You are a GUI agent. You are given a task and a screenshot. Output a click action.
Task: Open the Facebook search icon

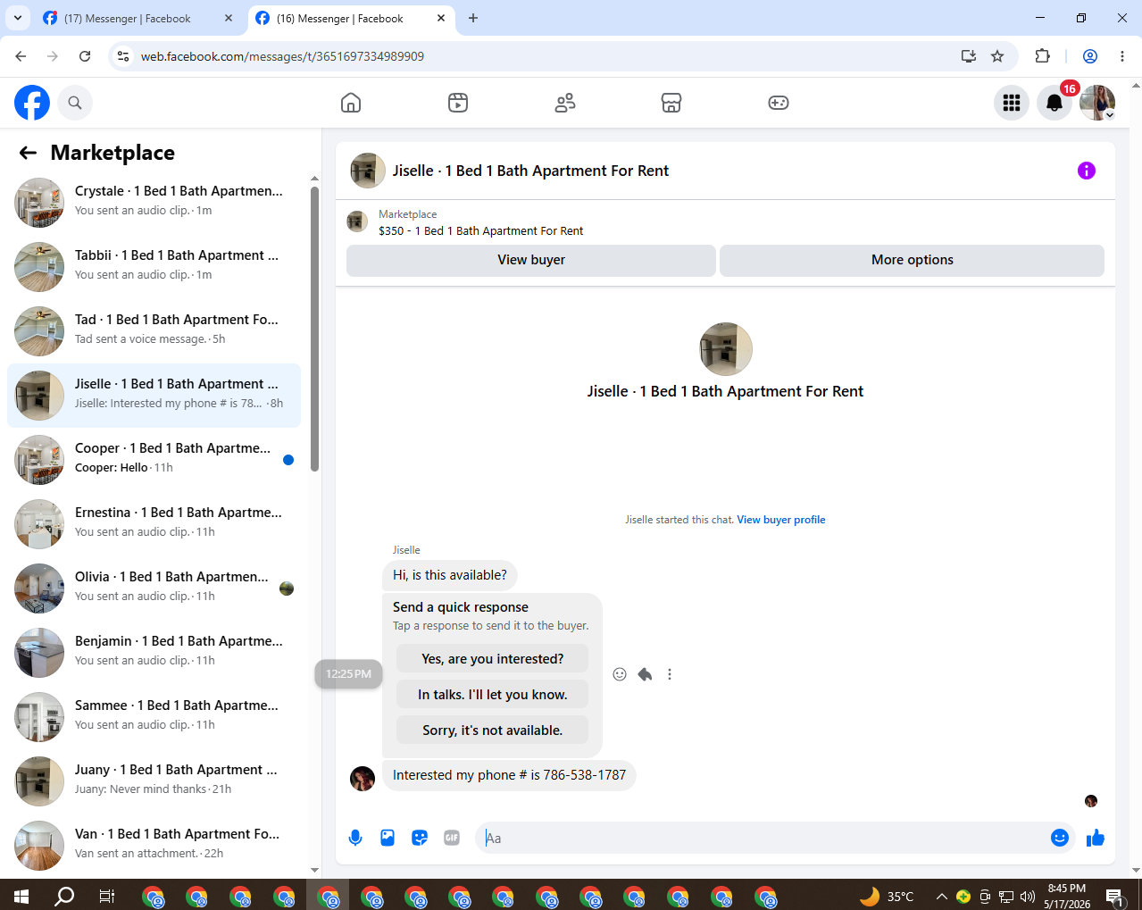point(75,103)
